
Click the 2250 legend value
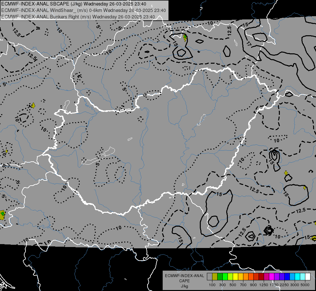pos(284,285)
